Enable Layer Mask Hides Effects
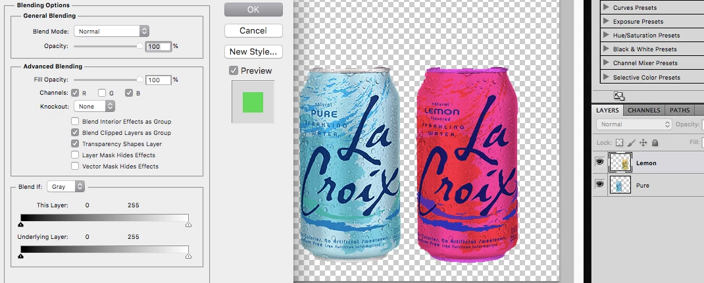 [x=75, y=155]
